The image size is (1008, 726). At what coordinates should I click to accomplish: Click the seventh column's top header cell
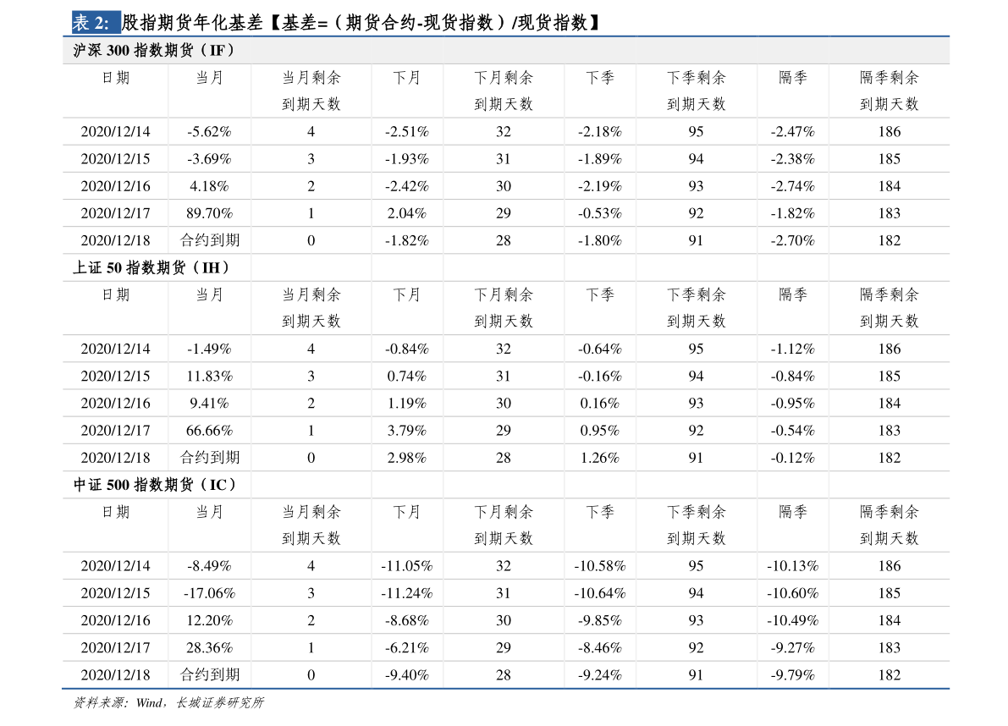tap(696, 91)
